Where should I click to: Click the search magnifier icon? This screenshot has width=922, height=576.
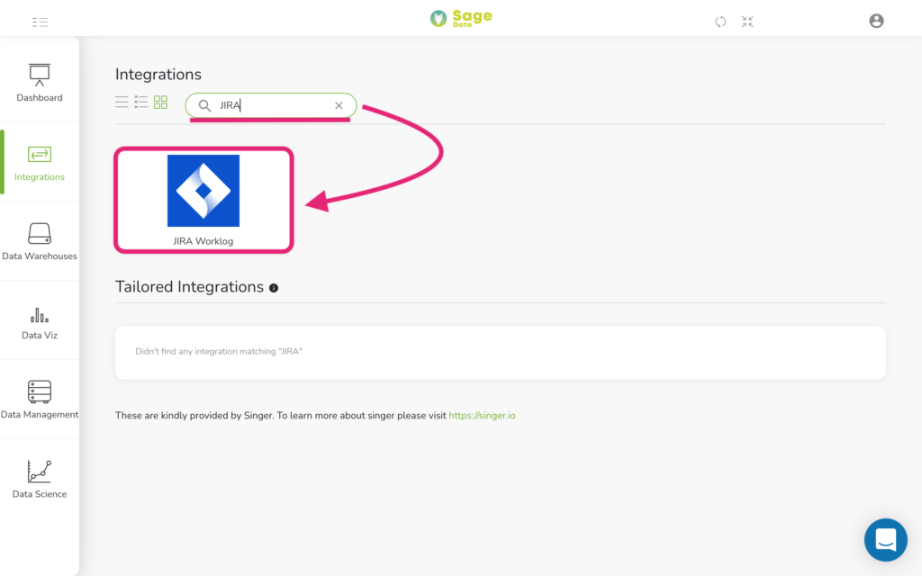click(x=204, y=106)
